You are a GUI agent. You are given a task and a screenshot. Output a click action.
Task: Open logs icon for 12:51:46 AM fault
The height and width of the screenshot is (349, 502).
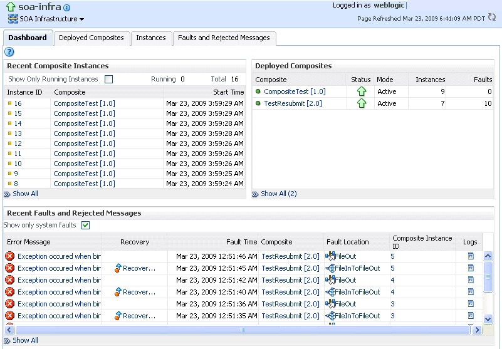pos(471,256)
